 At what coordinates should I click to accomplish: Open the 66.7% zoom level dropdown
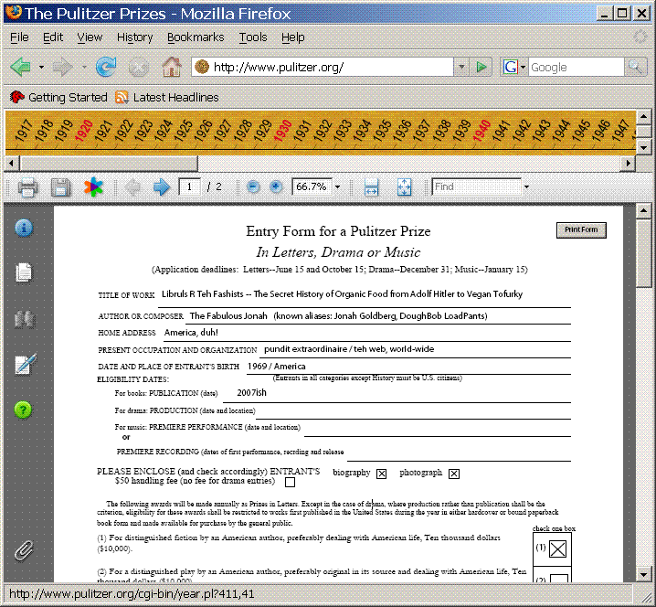(337, 186)
